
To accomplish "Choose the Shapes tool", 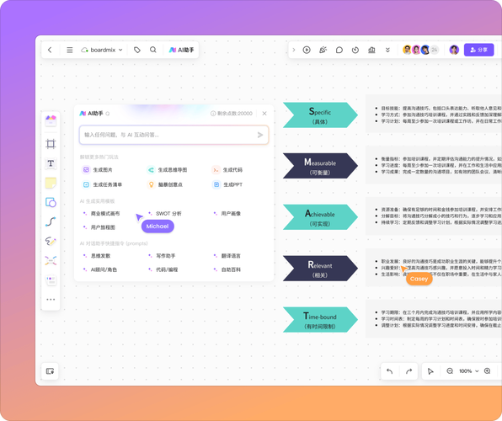I will click(x=51, y=202).
